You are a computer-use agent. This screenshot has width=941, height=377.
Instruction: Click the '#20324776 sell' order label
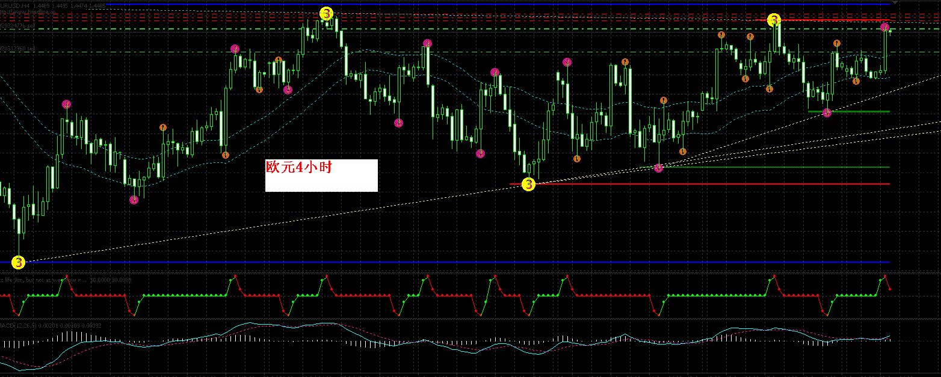[x=18, y=26]
